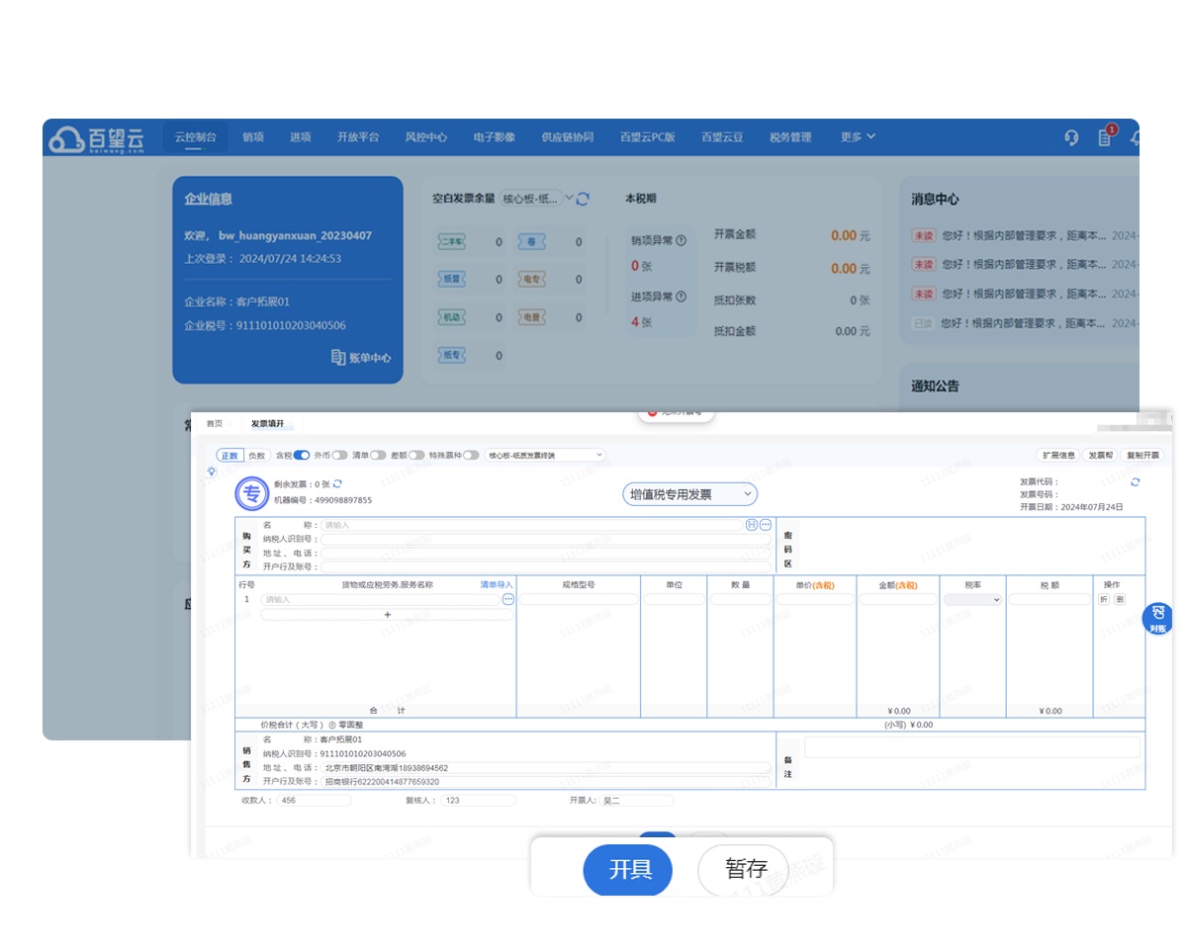This screenshot has height=949, width=1187.
Task: Switch to the 首页 tab
Action: tap(215, 423)
